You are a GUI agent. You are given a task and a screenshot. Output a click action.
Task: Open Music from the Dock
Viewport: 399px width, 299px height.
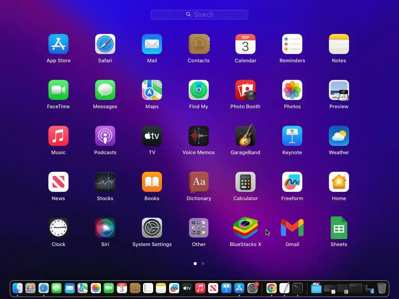[x=200, y=288]
